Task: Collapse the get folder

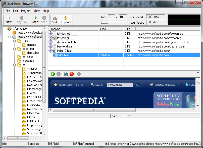Action: pos(15,65)
